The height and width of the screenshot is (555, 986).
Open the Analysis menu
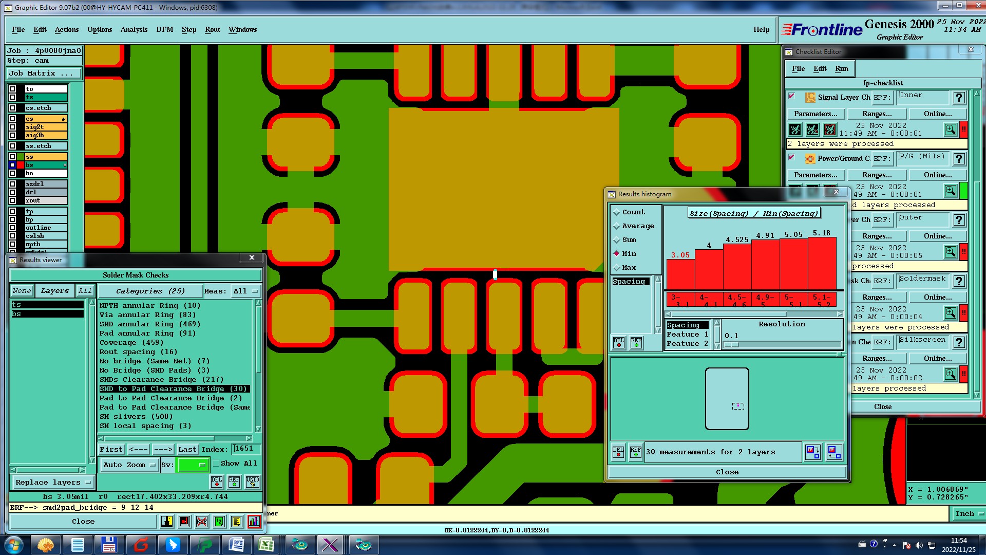134,30
